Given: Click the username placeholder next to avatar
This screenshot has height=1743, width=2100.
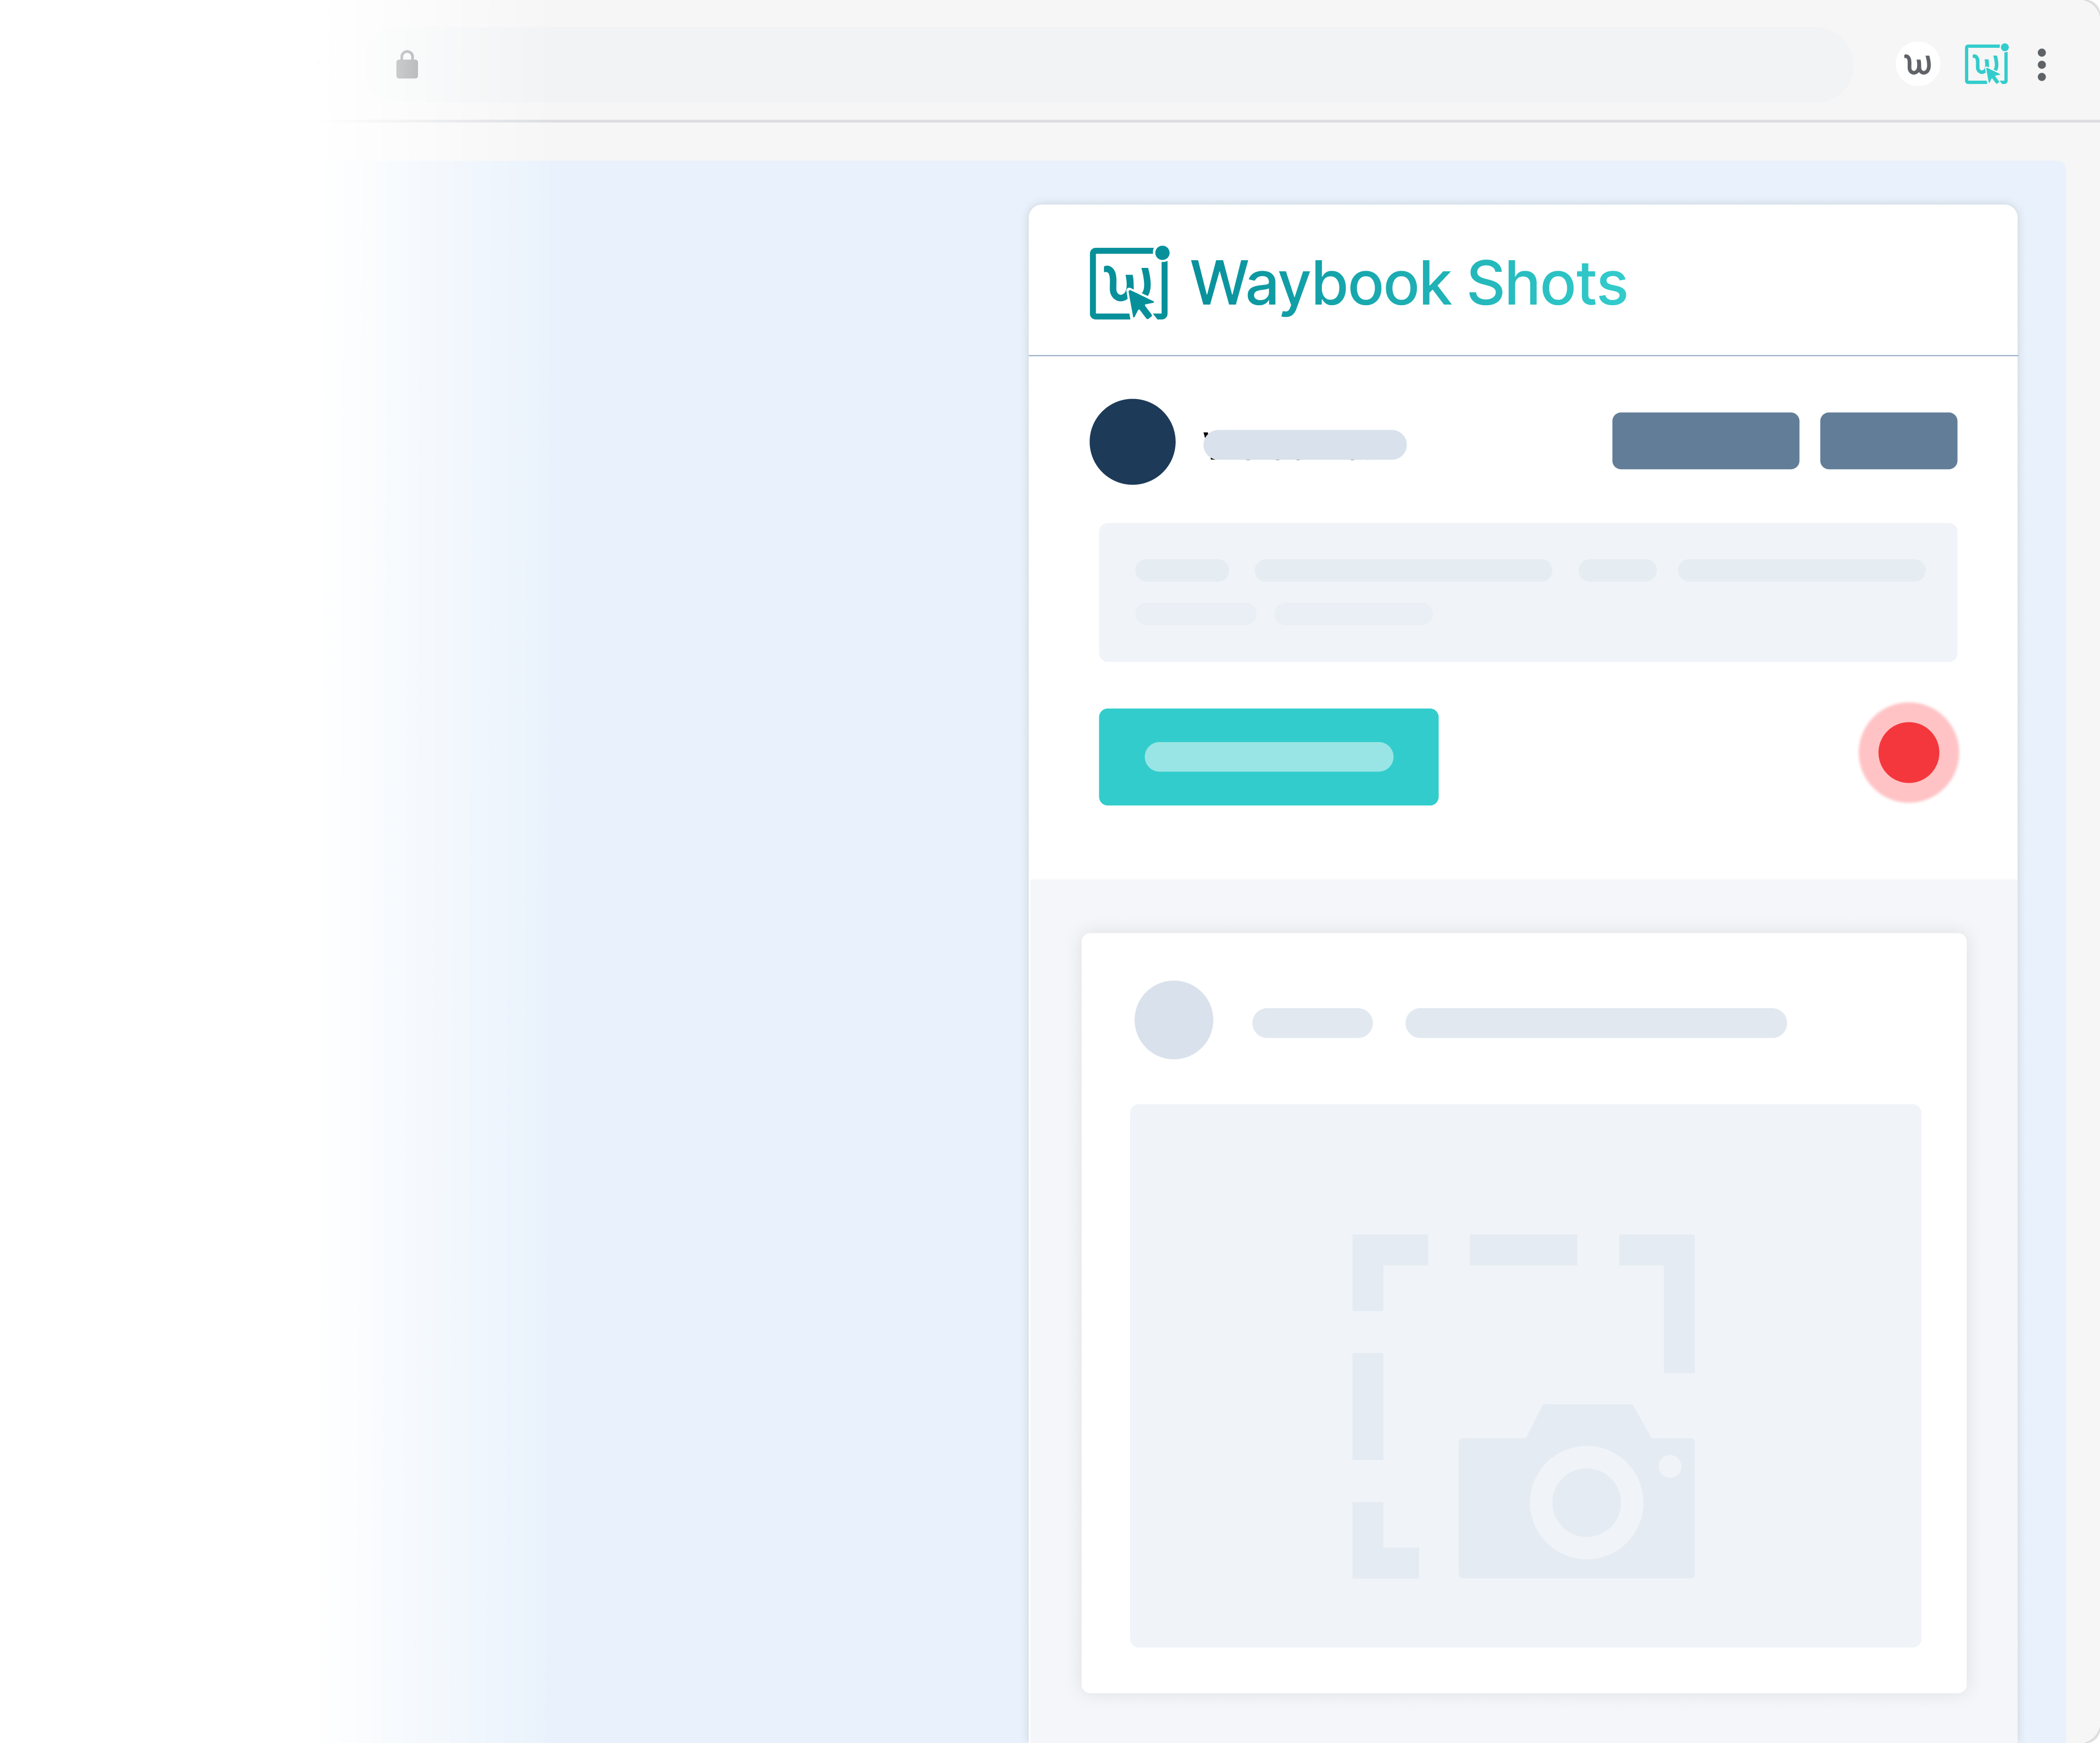Looking at the screenshot, I should pyautogui.click(x=1305, y=445).
